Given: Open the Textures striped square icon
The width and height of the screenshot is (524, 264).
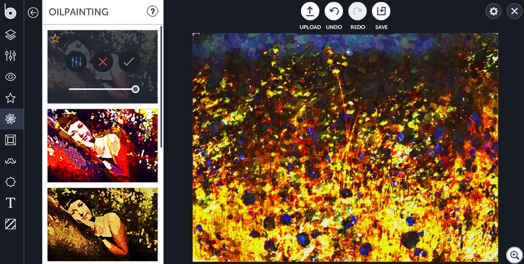Looking at the screenshot, I should pyautogui.click(x=11, y=224).
